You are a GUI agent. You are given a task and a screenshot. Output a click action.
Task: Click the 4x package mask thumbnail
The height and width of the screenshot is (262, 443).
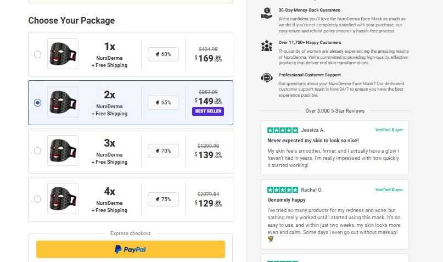[63, 199]
